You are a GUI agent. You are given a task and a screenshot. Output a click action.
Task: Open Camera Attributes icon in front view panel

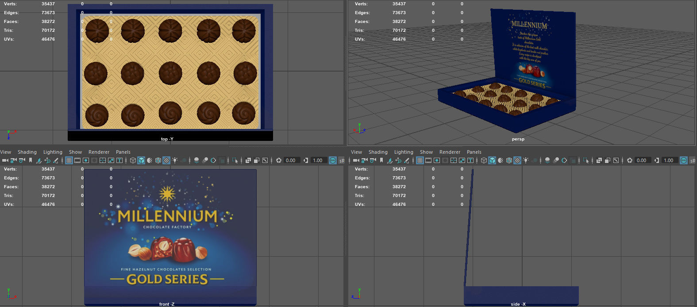pos(22,160)
